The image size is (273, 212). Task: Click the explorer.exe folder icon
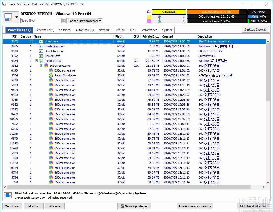pos(41,61)
